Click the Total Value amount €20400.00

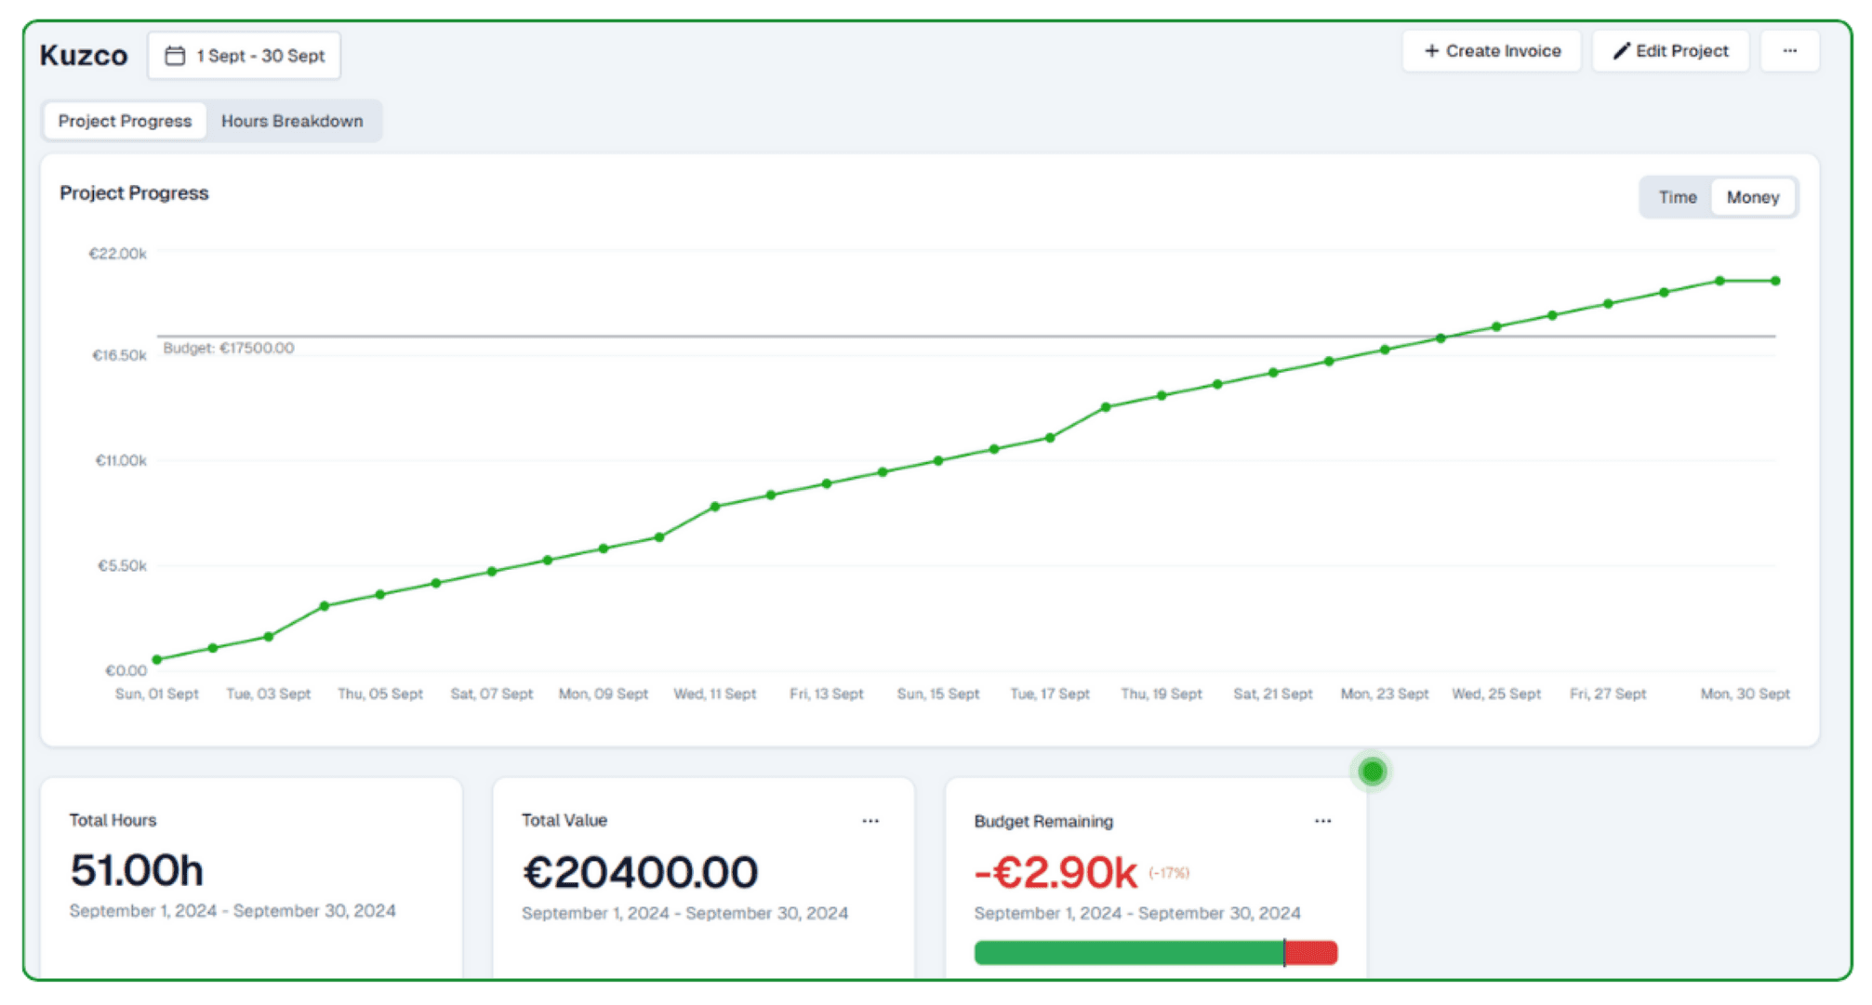pyautogui.click(x=640, y=872)
